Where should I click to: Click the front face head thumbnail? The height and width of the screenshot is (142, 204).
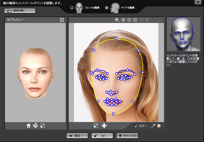pos(79,8)
